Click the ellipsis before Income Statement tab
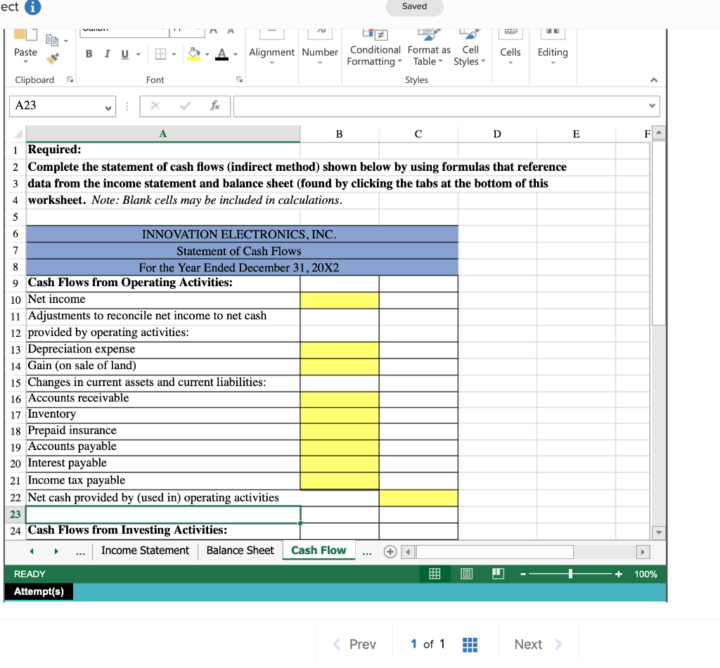Screen dimensions: 720x668 (x=80, y=552)
